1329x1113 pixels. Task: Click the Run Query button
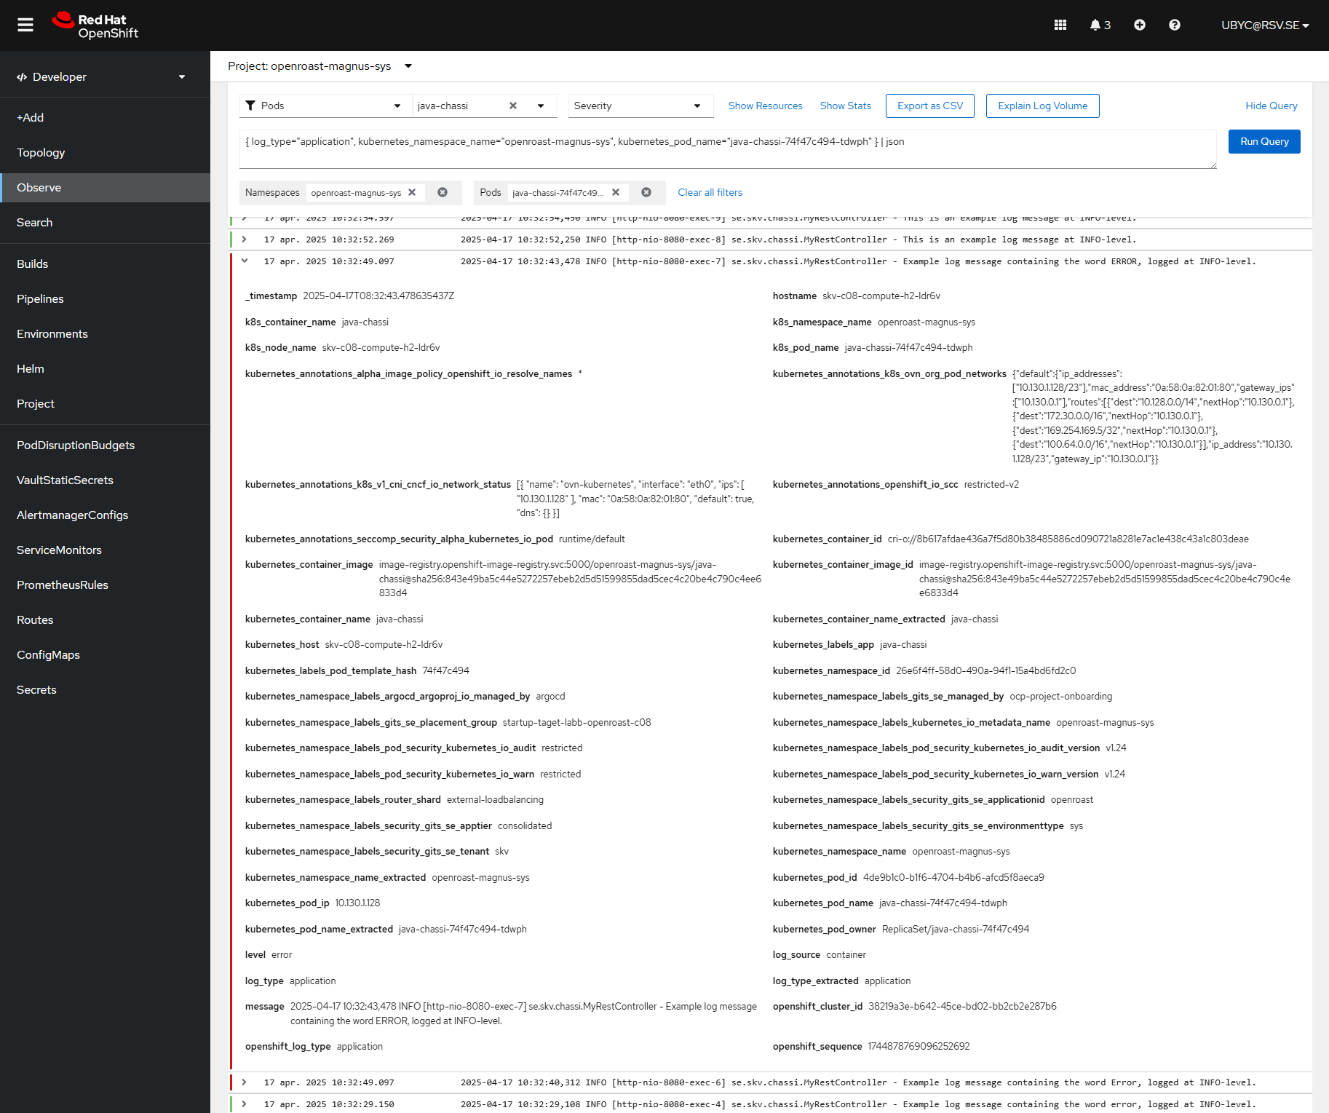pos(1263,142)
